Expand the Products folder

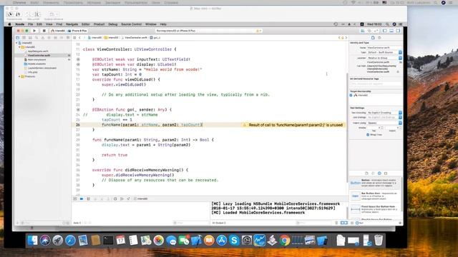tap(19, 76)
